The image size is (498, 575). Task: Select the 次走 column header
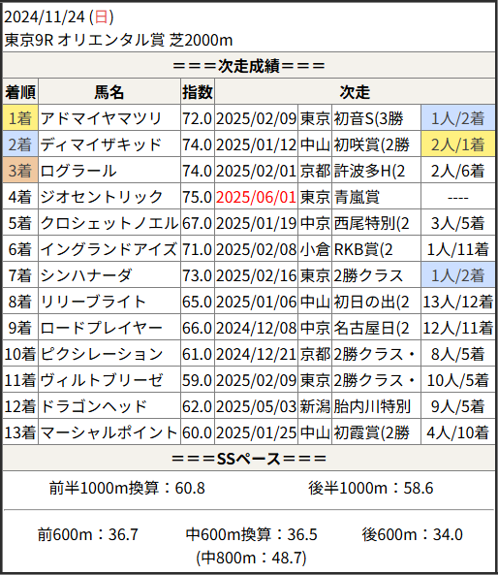(355, 92)
